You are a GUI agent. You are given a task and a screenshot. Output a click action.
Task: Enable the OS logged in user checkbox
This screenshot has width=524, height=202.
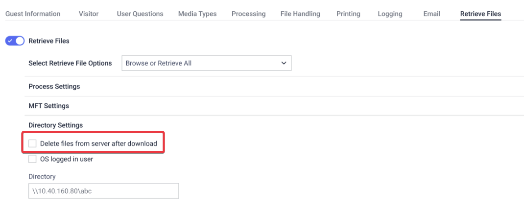click(33, 159)
